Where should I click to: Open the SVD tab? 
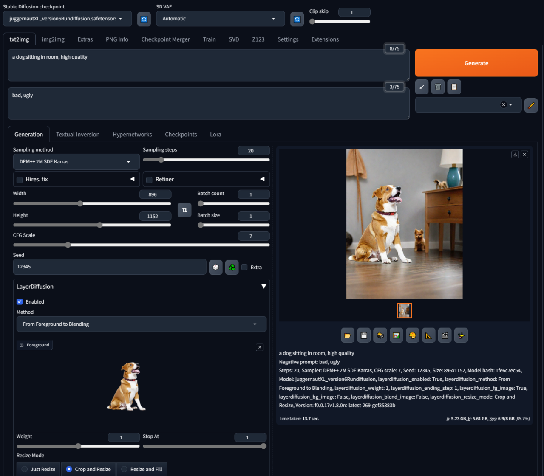pos(234,39)
